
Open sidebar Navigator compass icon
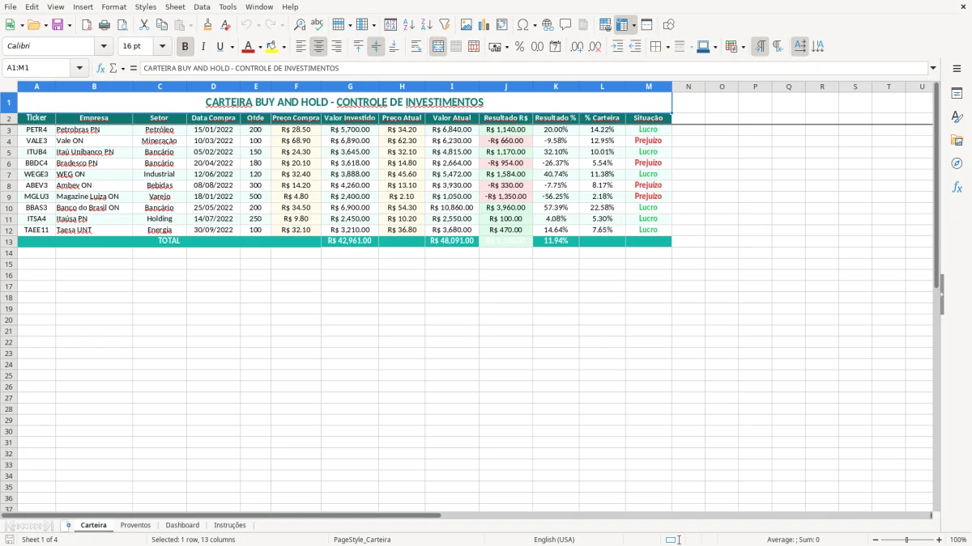point(957,163)
